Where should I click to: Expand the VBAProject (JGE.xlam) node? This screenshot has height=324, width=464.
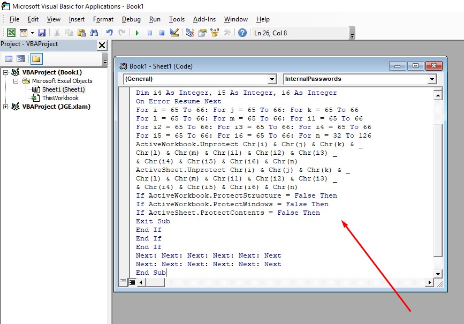[6, 107]
